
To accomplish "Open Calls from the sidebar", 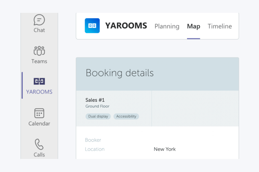I will (39, 148).
